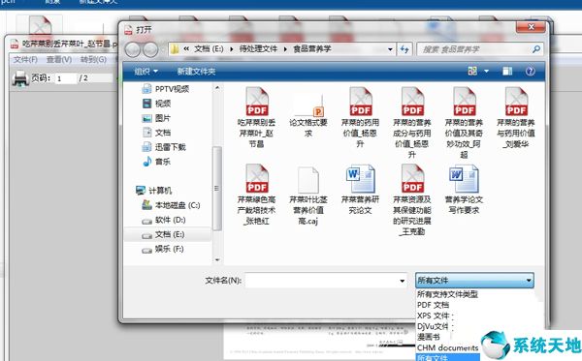Click the printer icon in toolbar
Image resolution: width=582 pixels, height=361 pixels.
click(x=20, y=78)
